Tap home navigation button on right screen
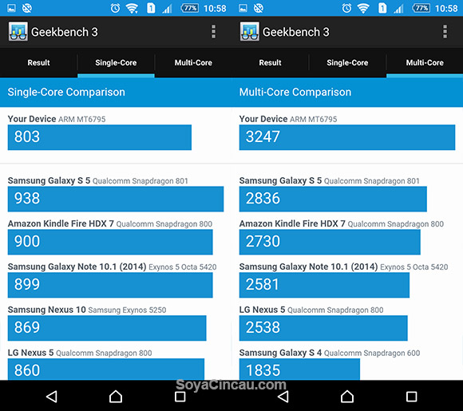 (347, 397)
